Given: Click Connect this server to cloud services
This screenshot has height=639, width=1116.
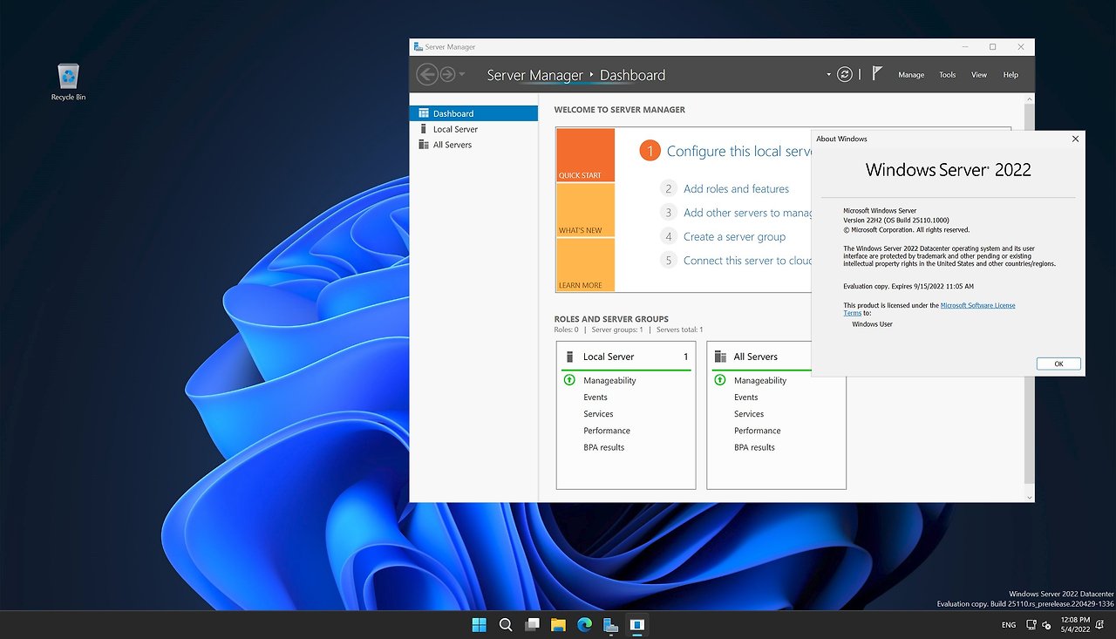Looking at the screenshot, I should 748,261.
